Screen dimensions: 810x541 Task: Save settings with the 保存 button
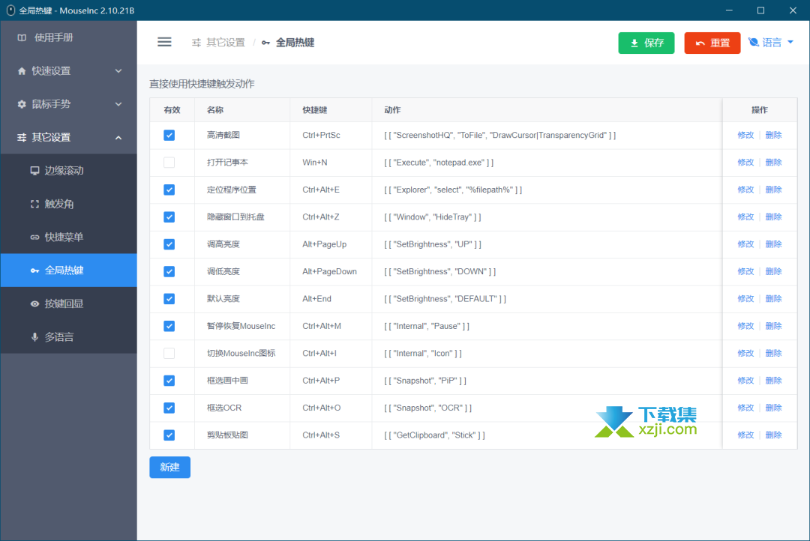[x=646, y=43]
